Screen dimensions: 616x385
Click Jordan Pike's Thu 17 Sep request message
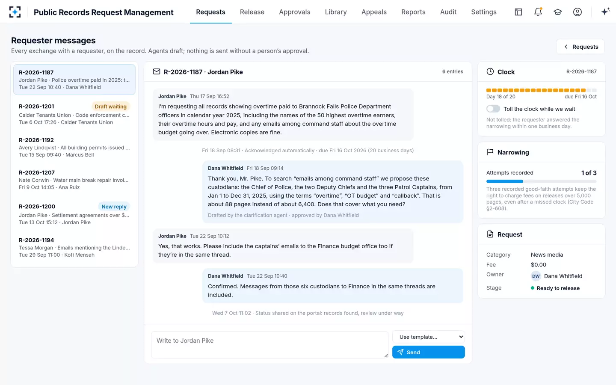click(x=283, y=115)
